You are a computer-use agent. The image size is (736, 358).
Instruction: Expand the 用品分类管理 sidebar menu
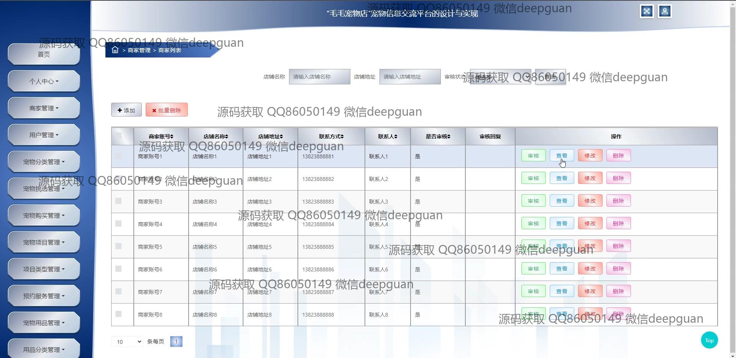pos(44,349)
